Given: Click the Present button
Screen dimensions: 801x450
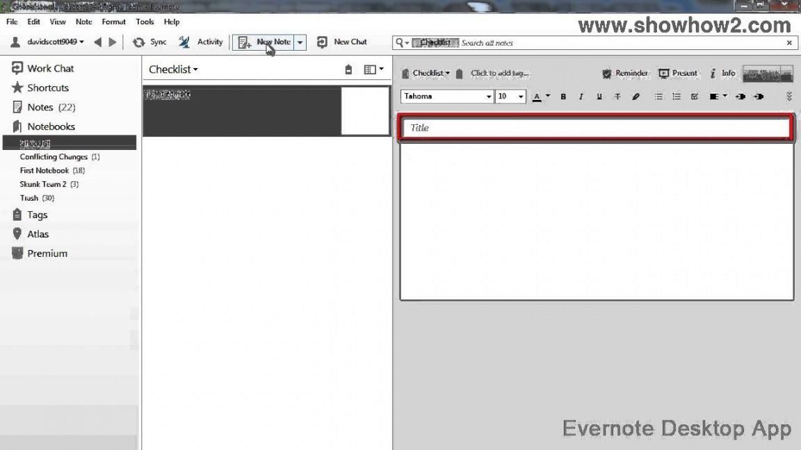Looking at the screenshot, I should [678, 73].
